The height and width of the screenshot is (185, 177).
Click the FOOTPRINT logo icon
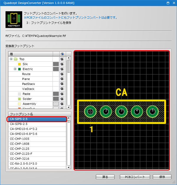[x=14, y=19]
